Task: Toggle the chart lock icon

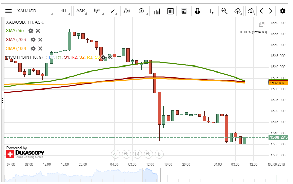Action: (197, 11)
